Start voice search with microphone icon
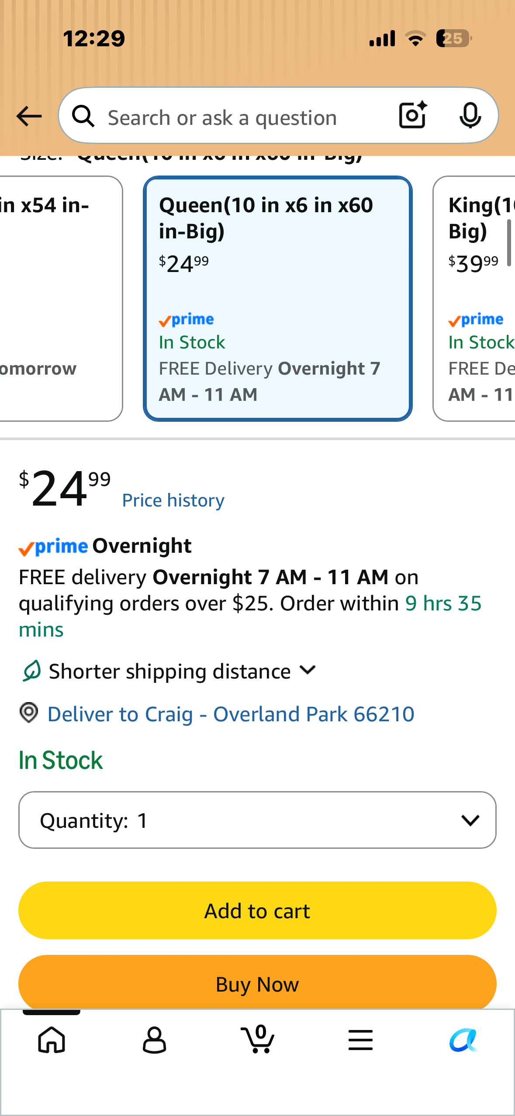 (x=470, y=115)
